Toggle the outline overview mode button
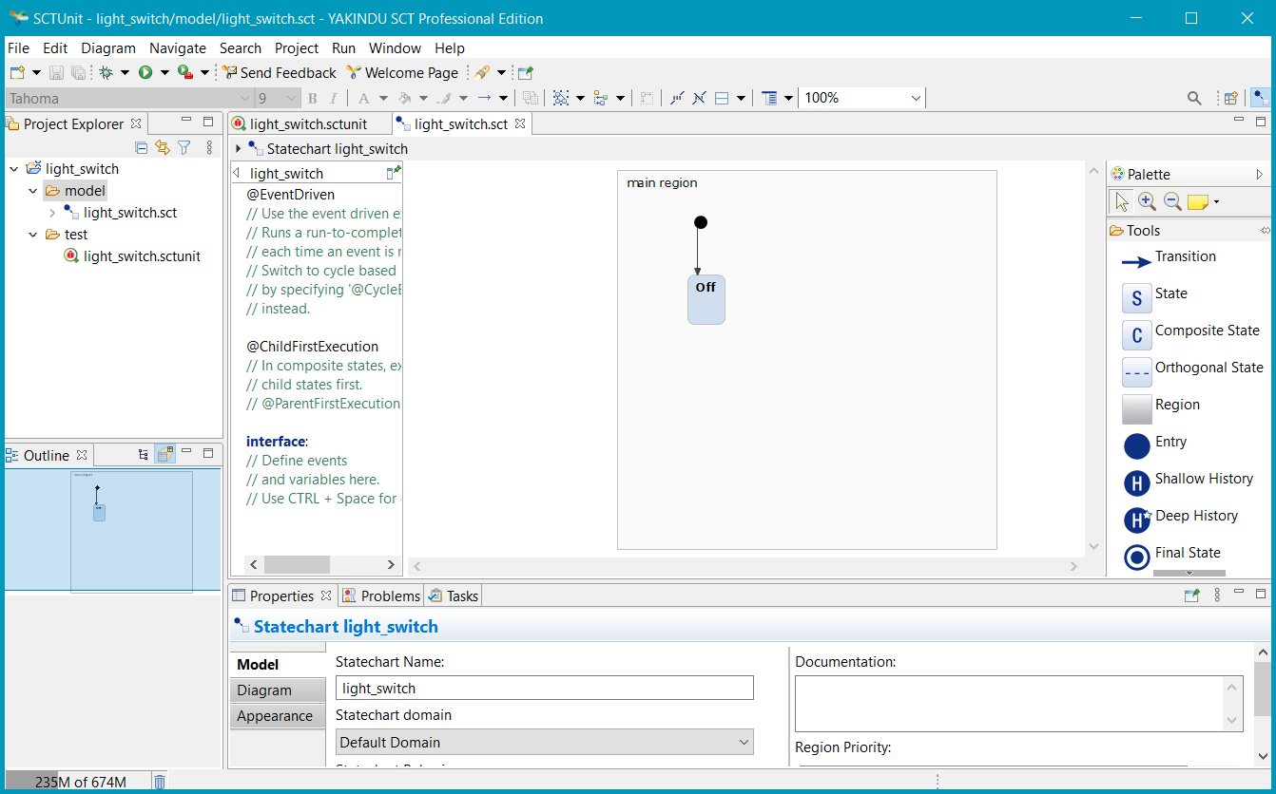Viewport: 1276px width, 794px height. (x=165, y=455)
